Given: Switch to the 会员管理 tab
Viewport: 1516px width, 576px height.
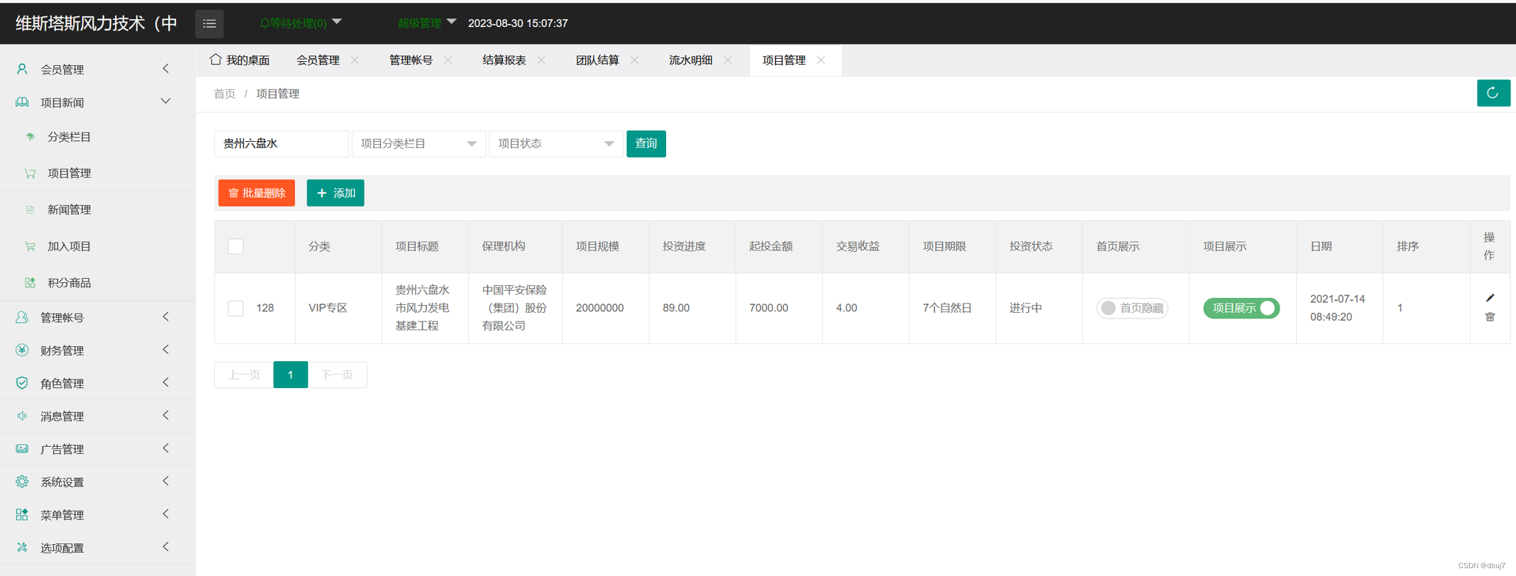Looking at the screenshot, I should (318, 60).
